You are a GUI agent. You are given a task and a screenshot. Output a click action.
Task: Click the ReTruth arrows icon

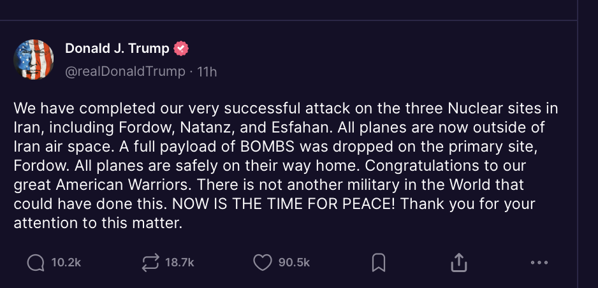149,262
